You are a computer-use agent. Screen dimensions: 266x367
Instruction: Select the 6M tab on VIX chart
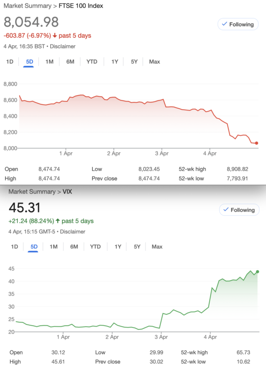pos(74,246)
